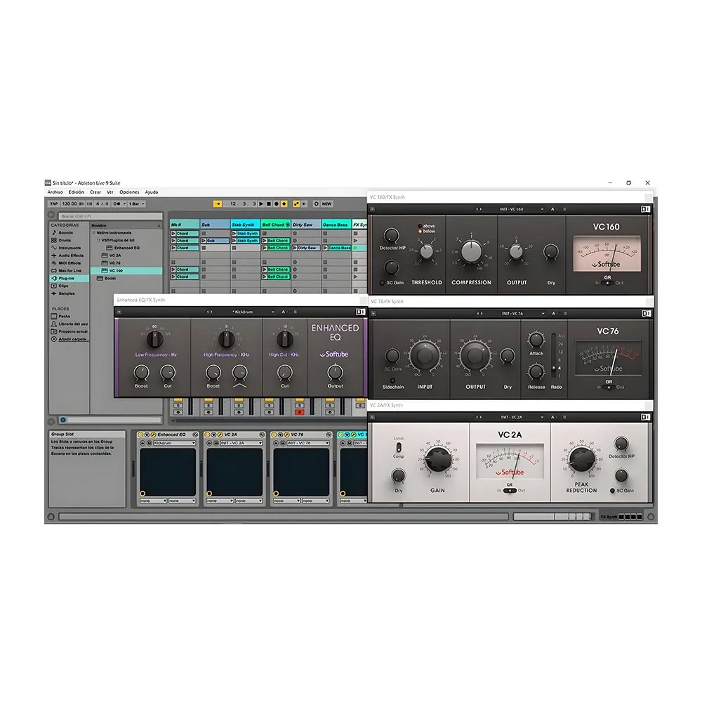This screenshot has width=702, height=702.
Task: Toggle the yellow Session Record button
Action: [284, 204]
